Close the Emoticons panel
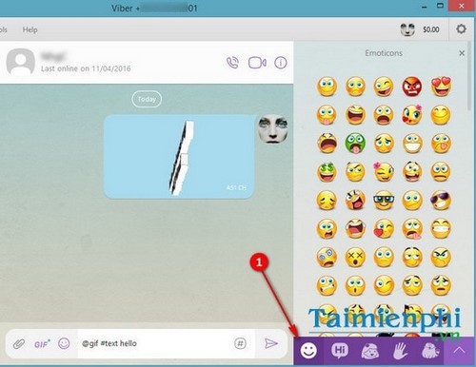This screenshot has height=367, width=476. (462, 53)
